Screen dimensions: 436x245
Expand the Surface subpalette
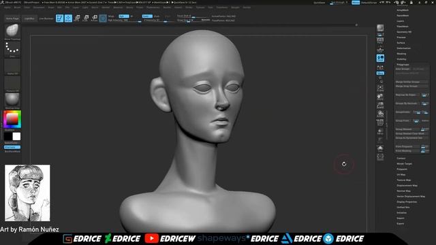click(x=401, y=43)
